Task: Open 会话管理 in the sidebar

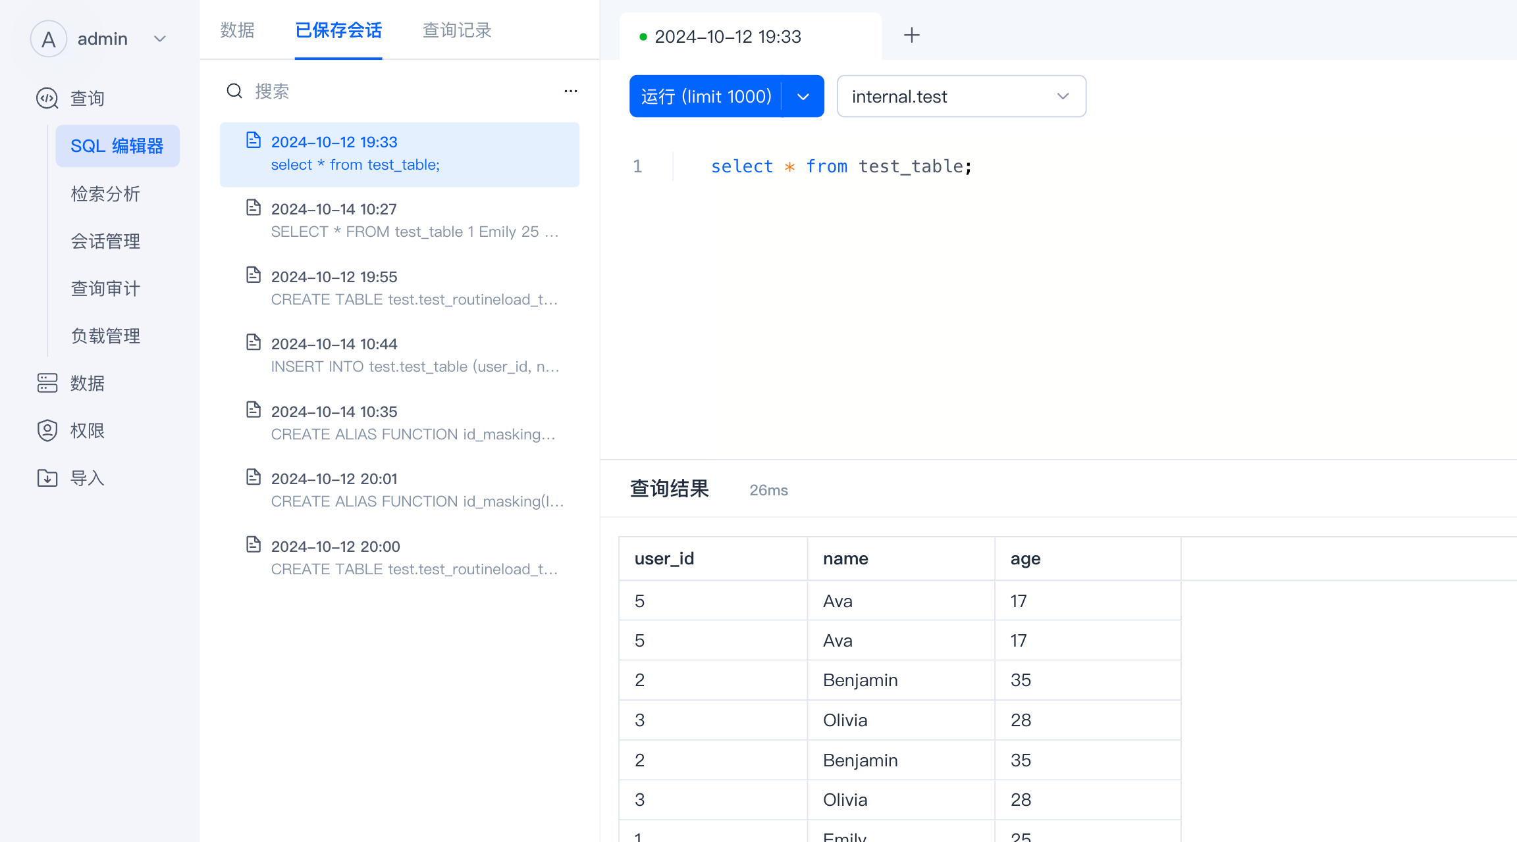Action: pyautogui.click(x=105, y=241)
